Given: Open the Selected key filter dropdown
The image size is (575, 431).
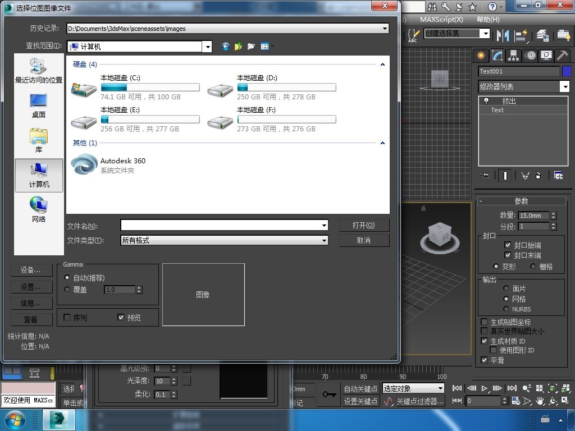Looking at the screenshot, I should pyautogui.click(x=440, y=388).
